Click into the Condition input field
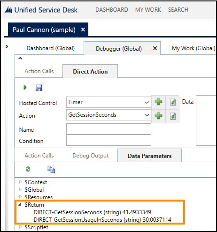Screen dimensions: 217x232 (x=108, y=140)
